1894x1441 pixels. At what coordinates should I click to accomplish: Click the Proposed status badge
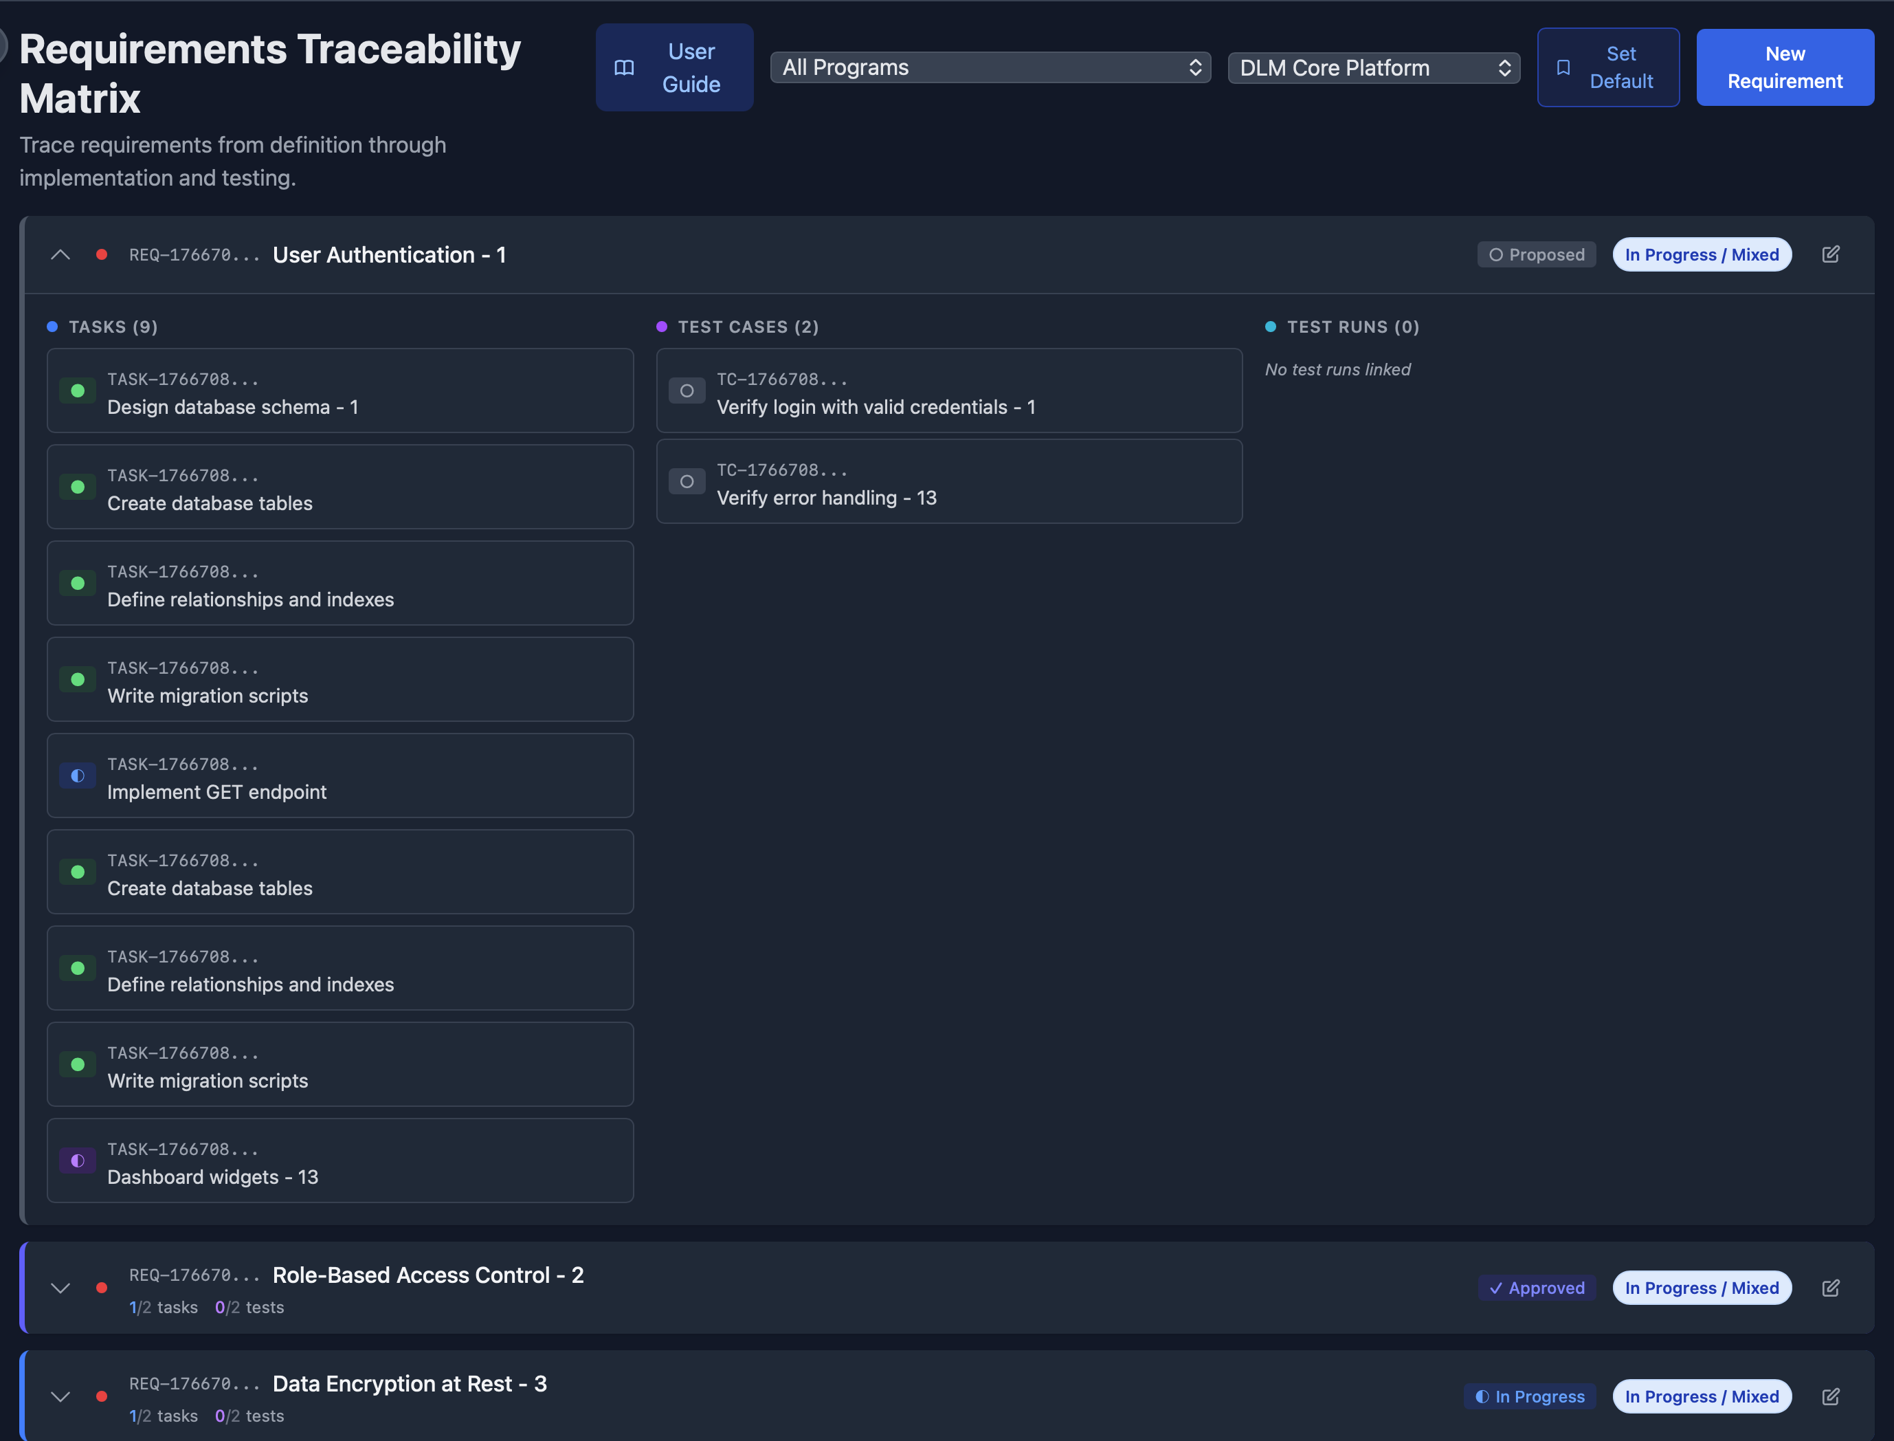click(1535, 255)
